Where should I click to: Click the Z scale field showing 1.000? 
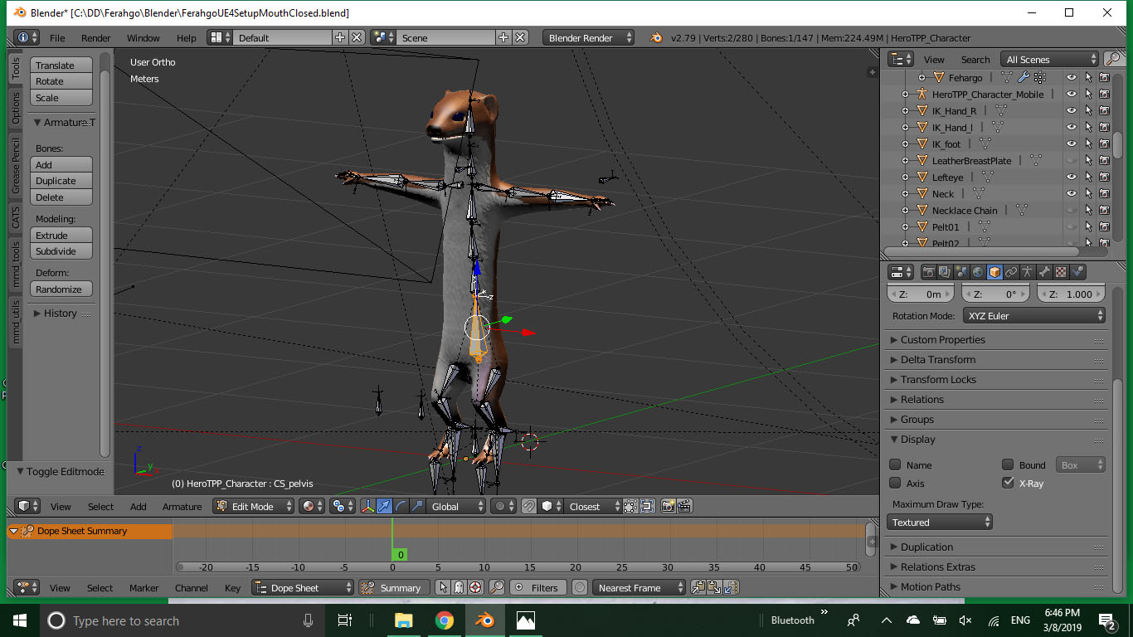[x=1070, y=294]
